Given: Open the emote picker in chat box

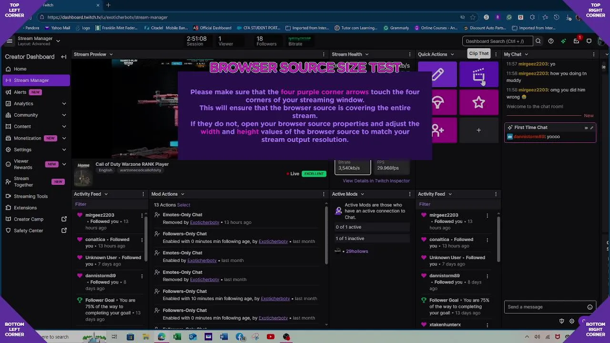Looking at the screenshot, I should pyautogui.click(x=590, y=307).
